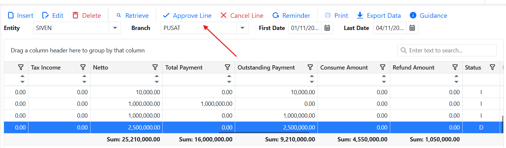This screenshot has height=148, width=506.
Task: Expand the Entity dropdown arrow
Action: (115, 28)
